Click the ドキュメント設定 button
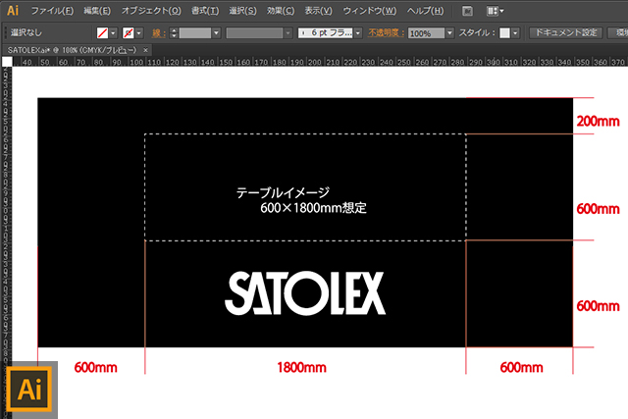This screenshot has width=628, height=419. click(x=566, y=32)
